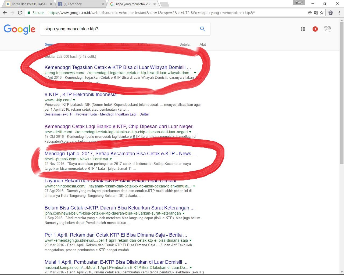This screenshot has height=275, width=344.
Task: View site info via Secure padlock
Action: pos(35,13)
